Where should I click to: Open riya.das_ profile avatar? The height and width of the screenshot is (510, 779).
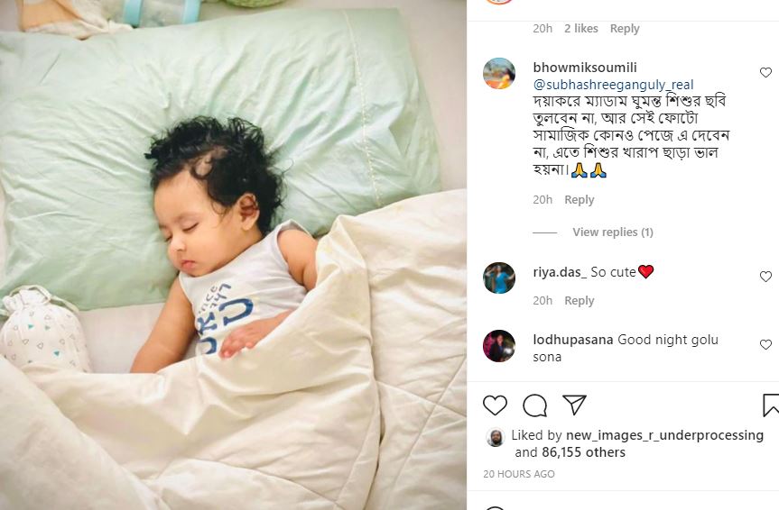tap(499, 278)
